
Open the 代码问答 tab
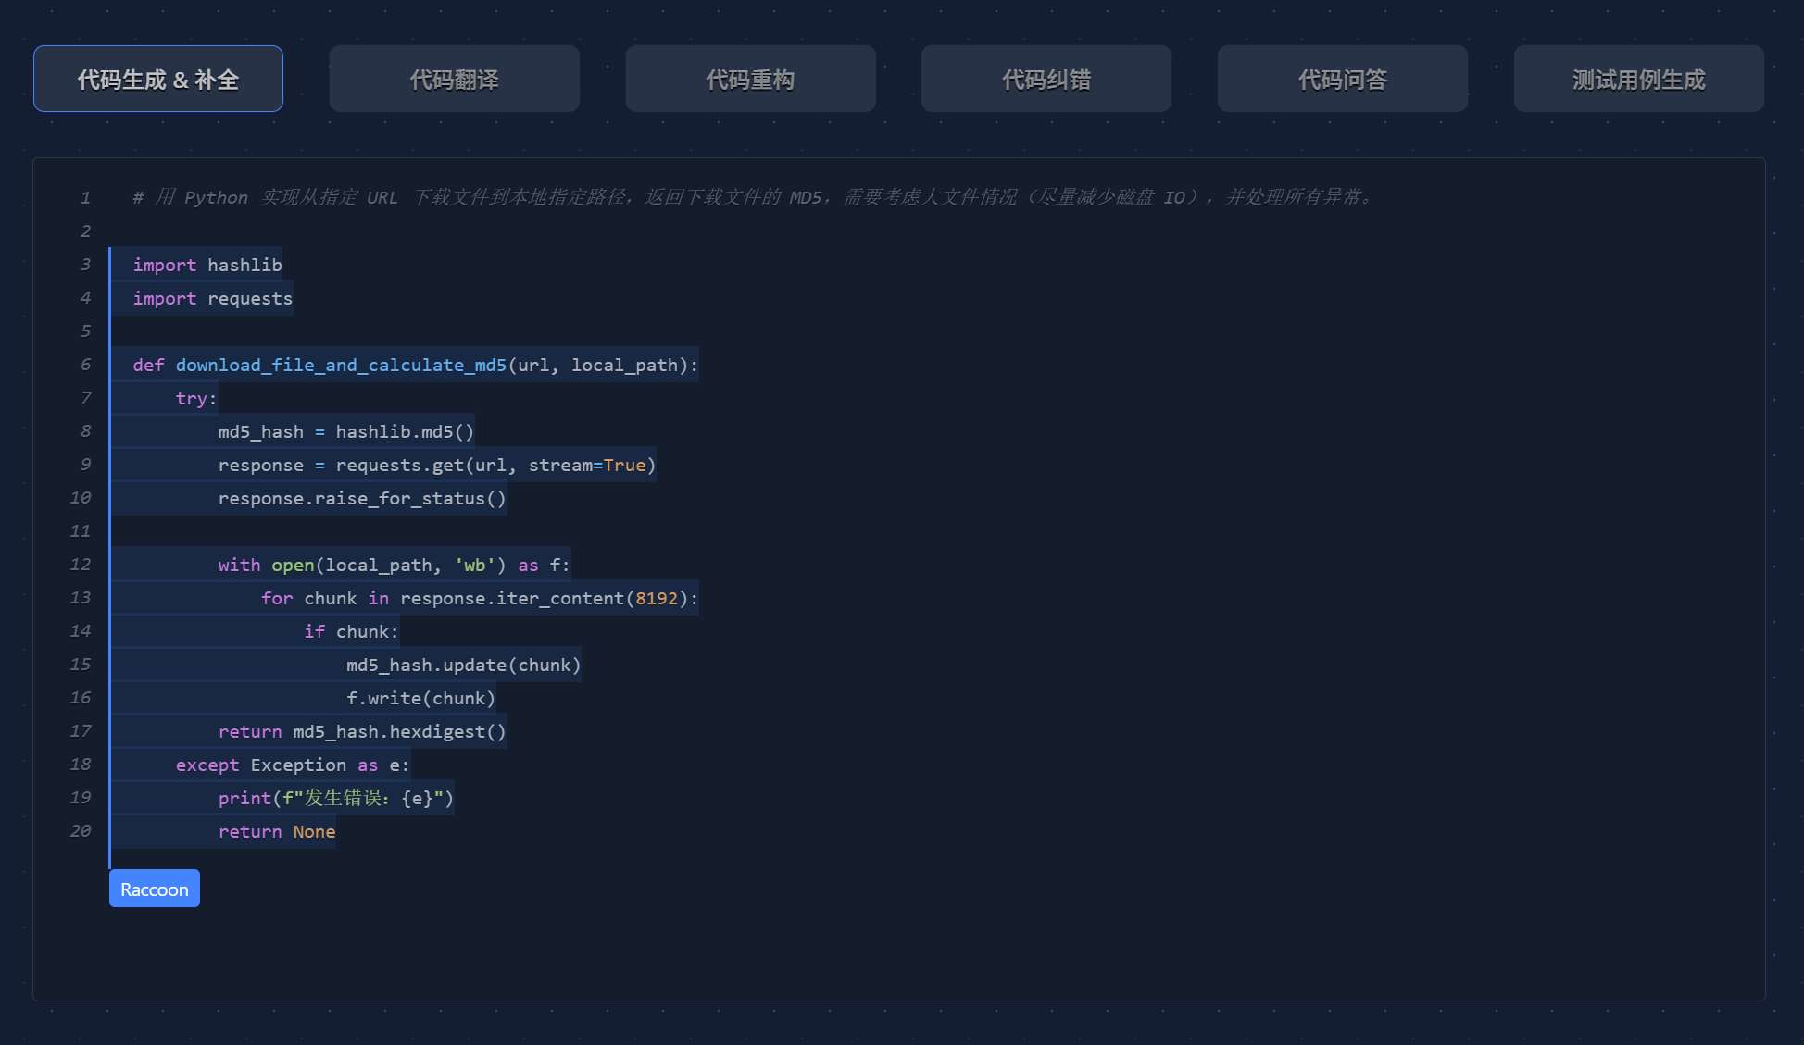click(x=1342, y=80)
